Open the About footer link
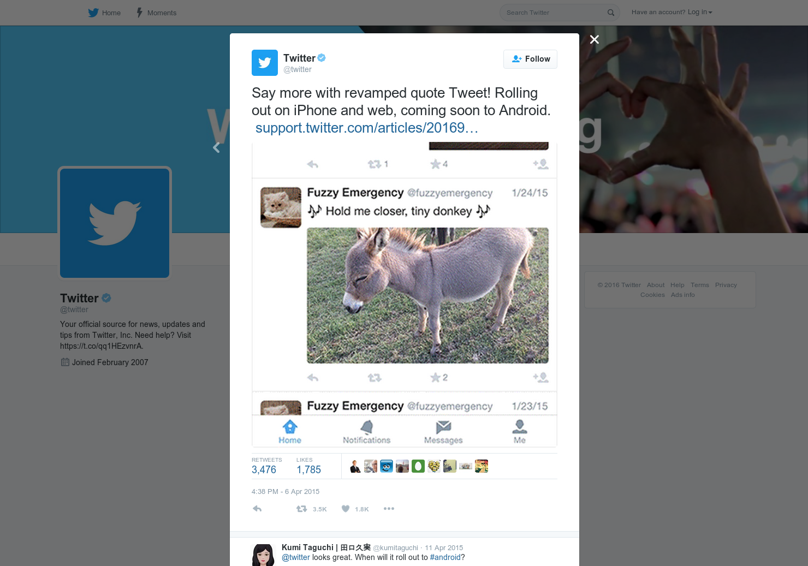 coord(656,285)
